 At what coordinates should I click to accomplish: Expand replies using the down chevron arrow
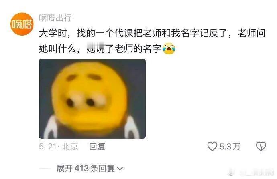[120, 169]
